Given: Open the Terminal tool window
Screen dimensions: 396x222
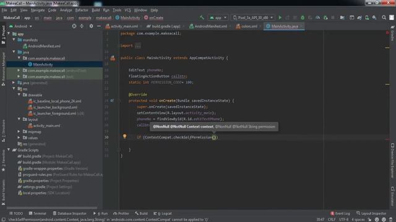Looking at the screenshot, I should pos(37,213).
